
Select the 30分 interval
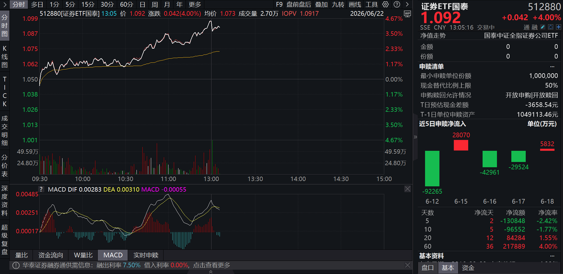[107, 4]
